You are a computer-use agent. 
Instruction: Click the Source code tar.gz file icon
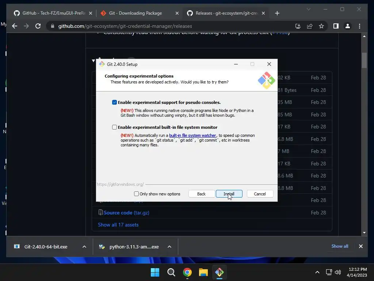[x=101, y=212]
